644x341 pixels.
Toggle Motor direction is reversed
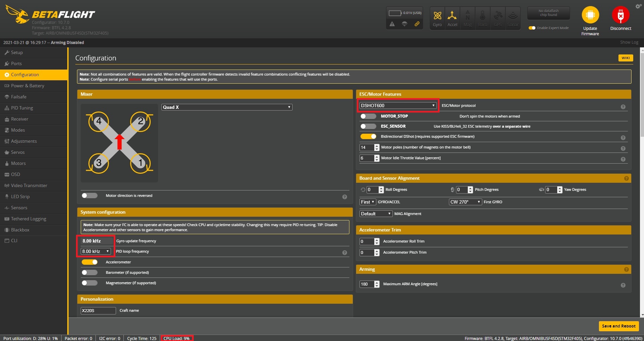point(89,196)
